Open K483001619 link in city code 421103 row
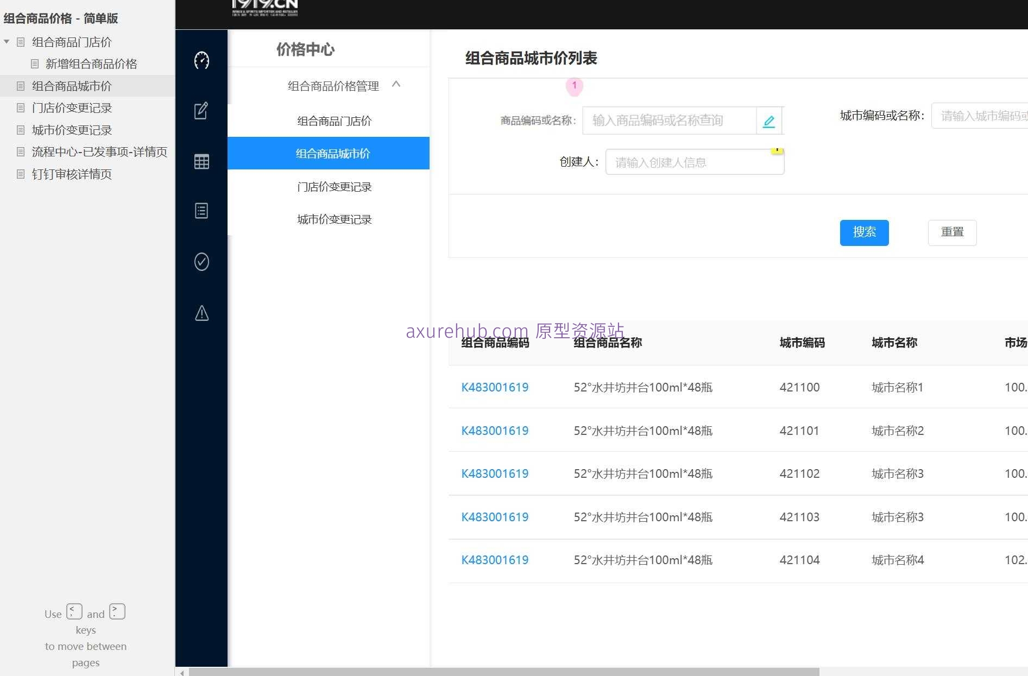Viewport: 1028px width, 676px height. [495, 517]
